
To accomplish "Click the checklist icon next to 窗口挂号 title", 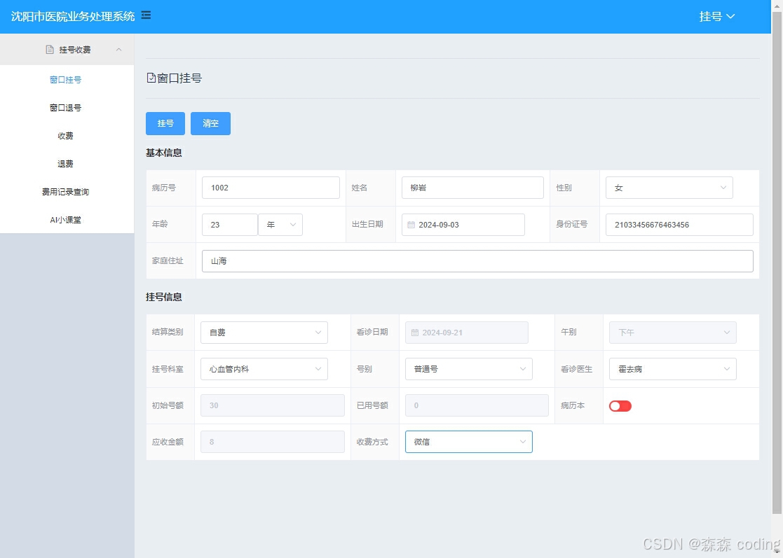I will pyautogui.click(x=151, y=78).
